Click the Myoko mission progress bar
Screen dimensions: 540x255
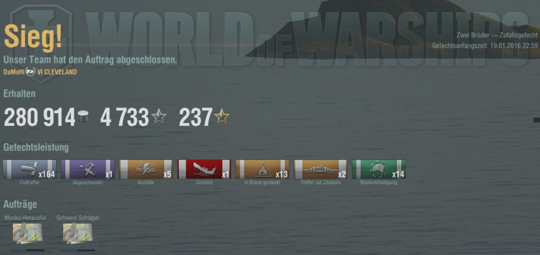pos(28,251)
